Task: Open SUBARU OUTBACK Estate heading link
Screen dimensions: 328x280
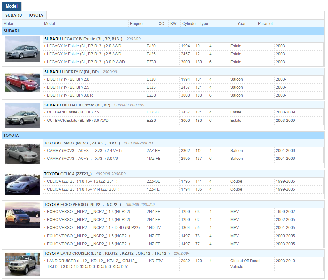Action: point(77,105)
